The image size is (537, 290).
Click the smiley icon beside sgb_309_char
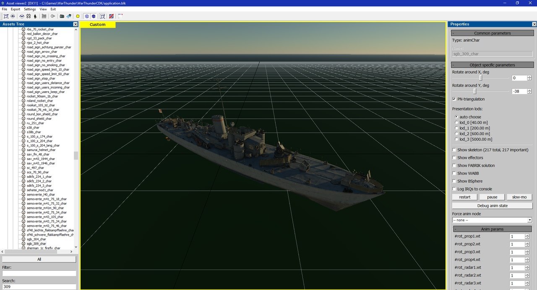pos(23,244)
